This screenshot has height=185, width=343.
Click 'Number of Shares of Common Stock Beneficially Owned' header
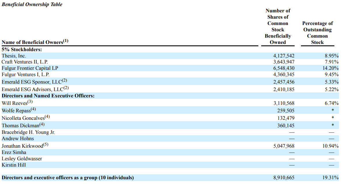[278, 26]
